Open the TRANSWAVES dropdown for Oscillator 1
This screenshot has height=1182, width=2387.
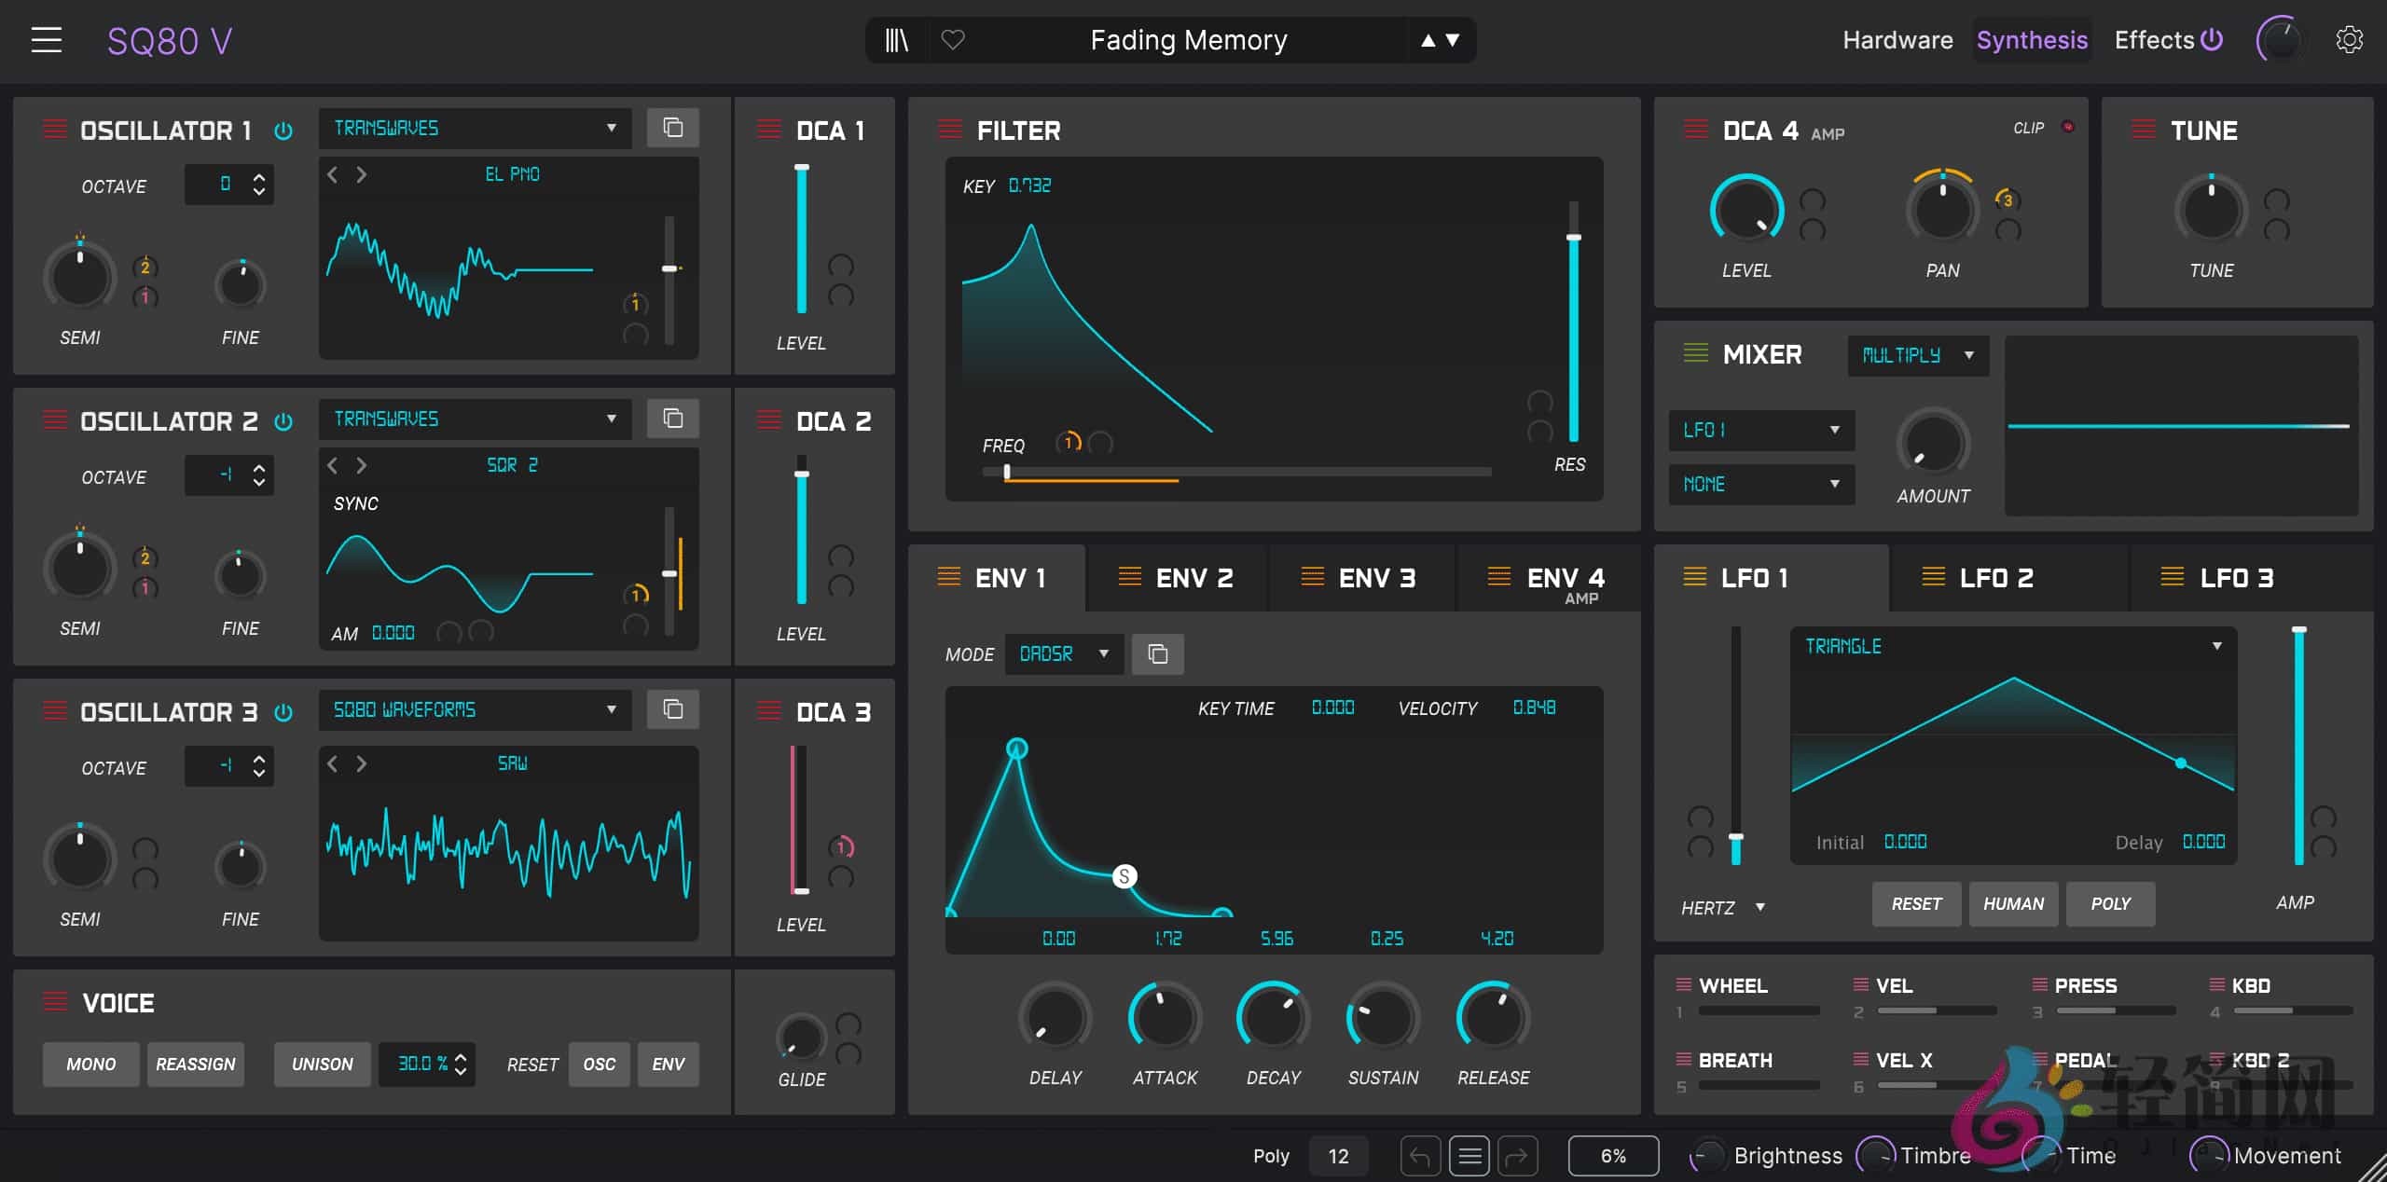(475, 128)
